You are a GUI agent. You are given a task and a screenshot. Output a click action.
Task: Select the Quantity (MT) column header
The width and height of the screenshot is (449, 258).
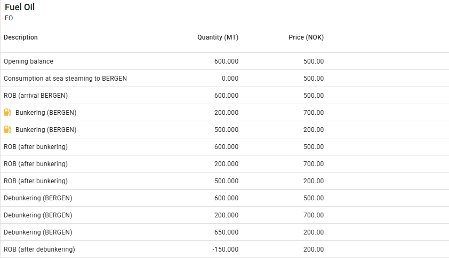(218, 37)
